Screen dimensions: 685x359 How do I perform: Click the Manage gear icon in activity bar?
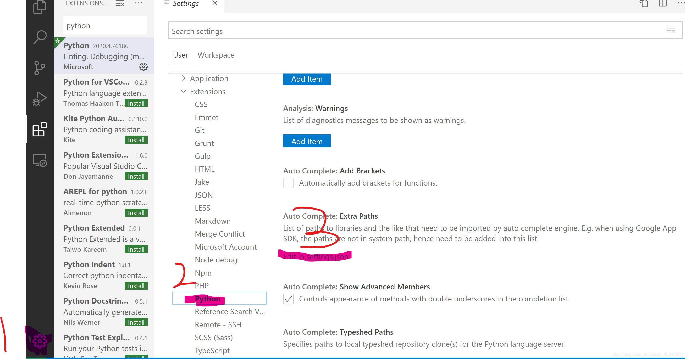(x=40, y=341)
